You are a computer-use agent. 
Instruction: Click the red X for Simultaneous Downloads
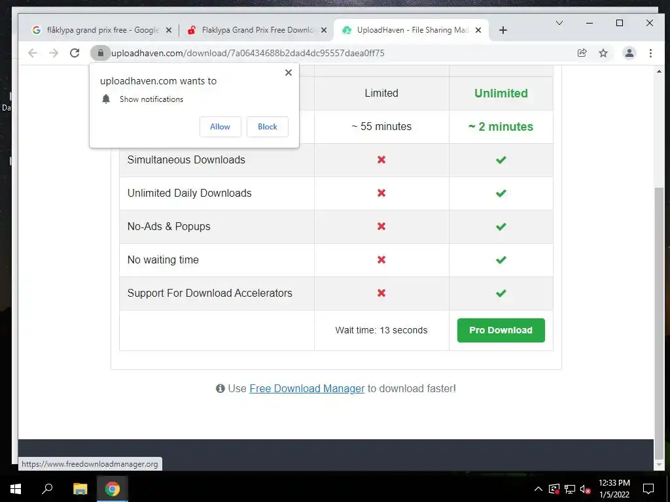(381, 159)
